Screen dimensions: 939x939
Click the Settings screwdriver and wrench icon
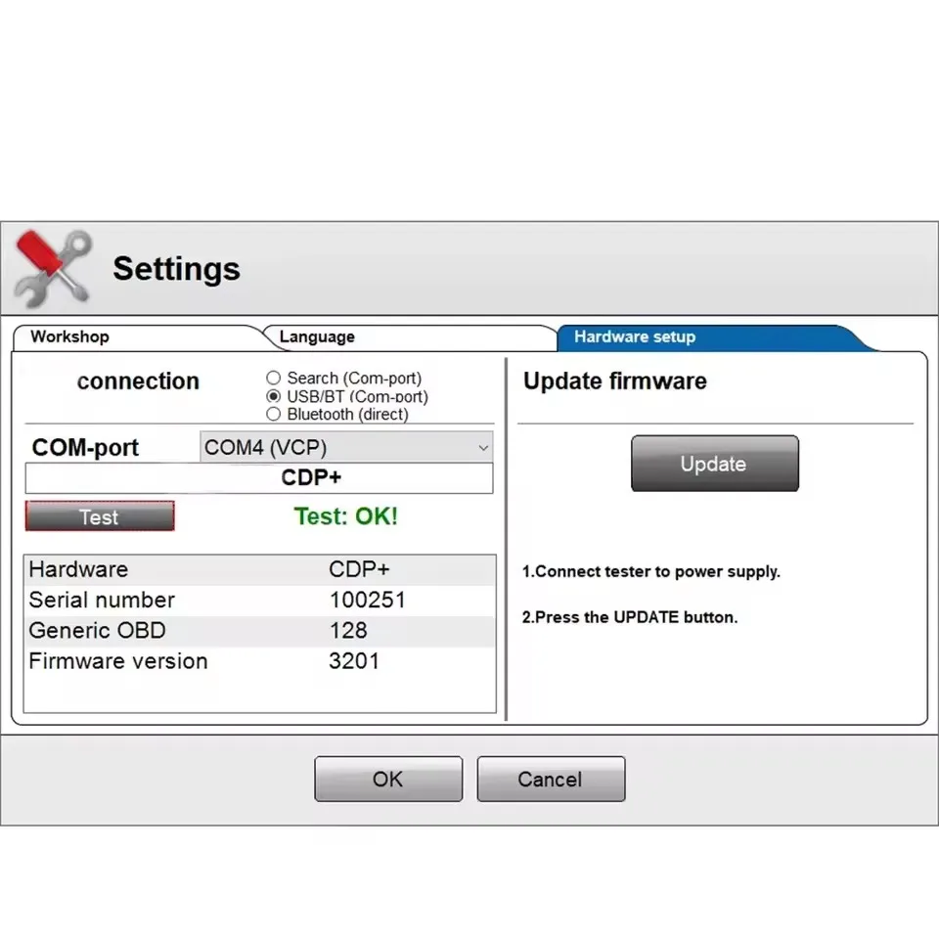pos(53,269)
